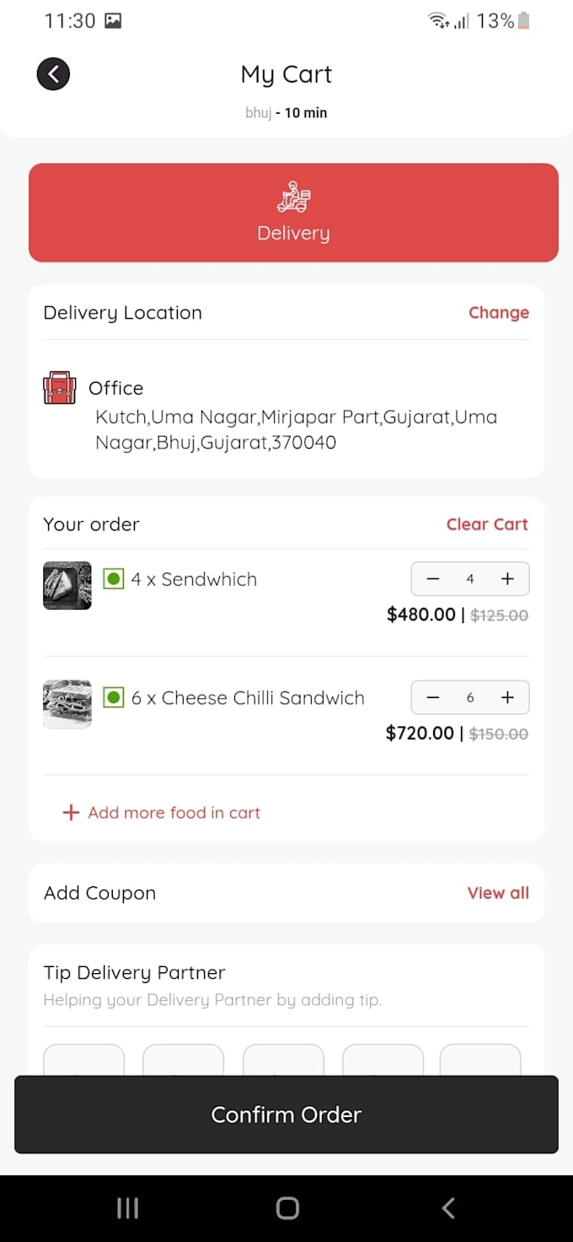View all available coupons
The width and height of the screenshot is (573, 1242).
[x=498, y=892]
